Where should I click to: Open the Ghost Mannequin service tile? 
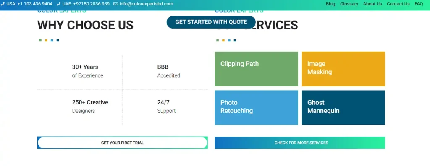(x=343, y=108)
